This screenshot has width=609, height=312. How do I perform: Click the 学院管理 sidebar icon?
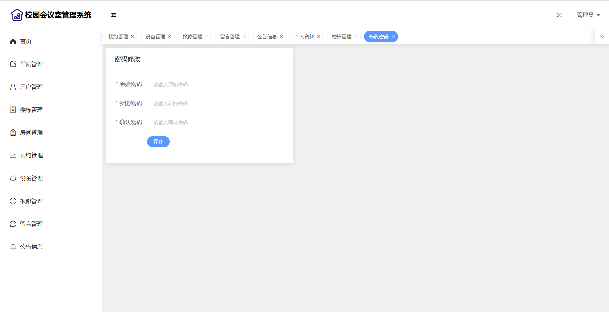(x=13, y=64)
